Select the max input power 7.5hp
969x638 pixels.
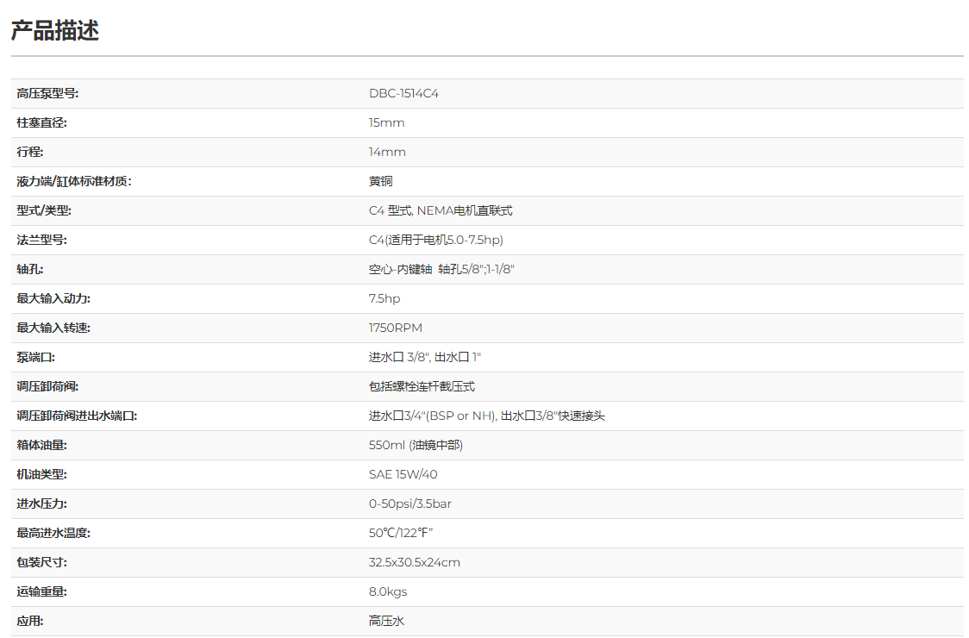(384, 298)
